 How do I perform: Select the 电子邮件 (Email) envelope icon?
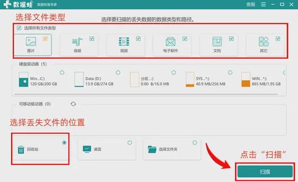click(x=170, y=42)
